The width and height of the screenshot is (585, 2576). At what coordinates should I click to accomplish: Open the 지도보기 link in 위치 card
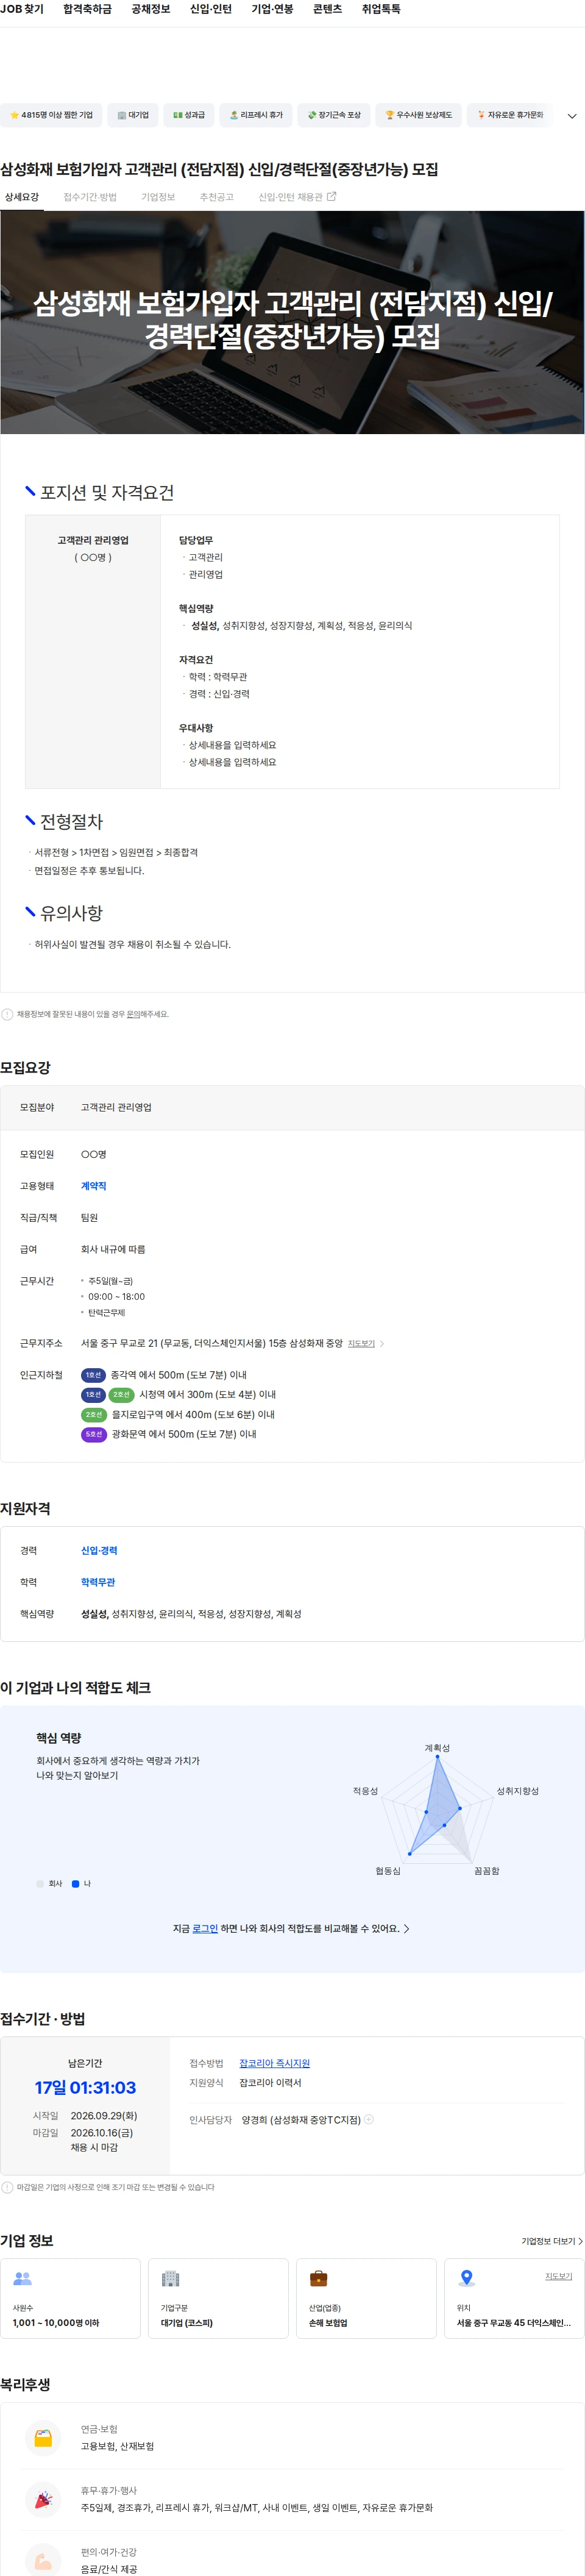pos(558,2276)
